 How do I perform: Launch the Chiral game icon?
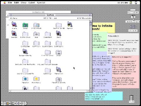point(58,33)
